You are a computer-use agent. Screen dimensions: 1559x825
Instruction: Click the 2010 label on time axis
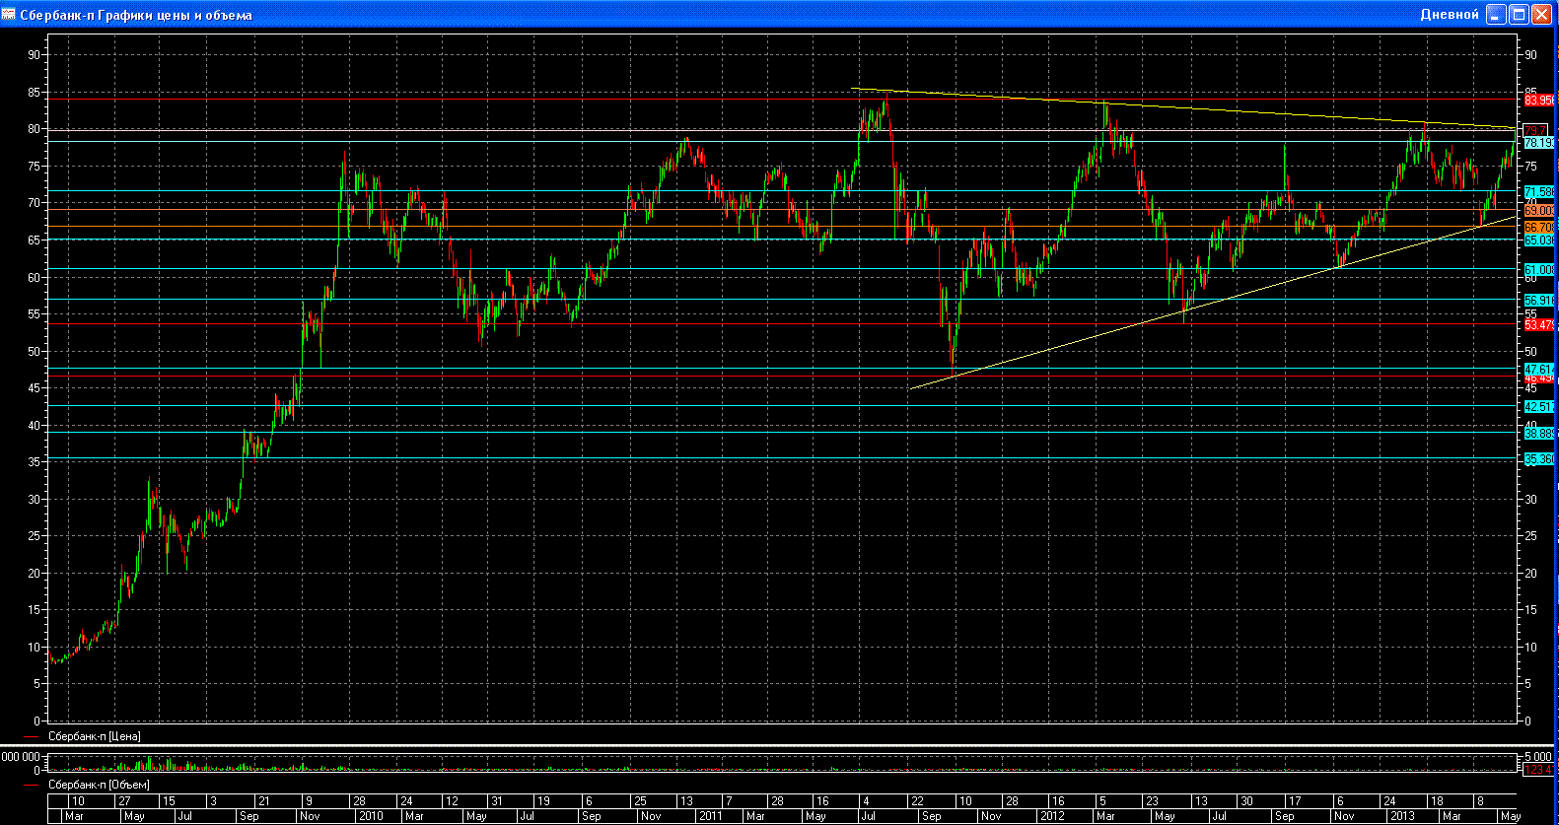coord(371,816)
